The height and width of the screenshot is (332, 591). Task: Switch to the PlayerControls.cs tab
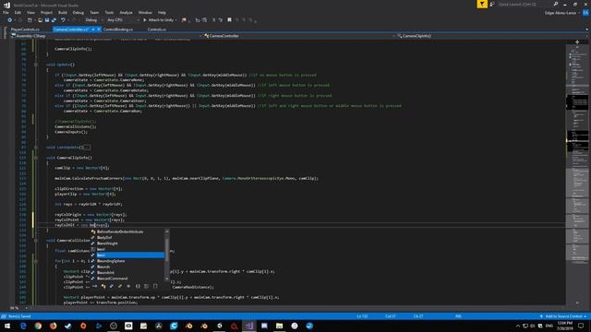[25, 30]
